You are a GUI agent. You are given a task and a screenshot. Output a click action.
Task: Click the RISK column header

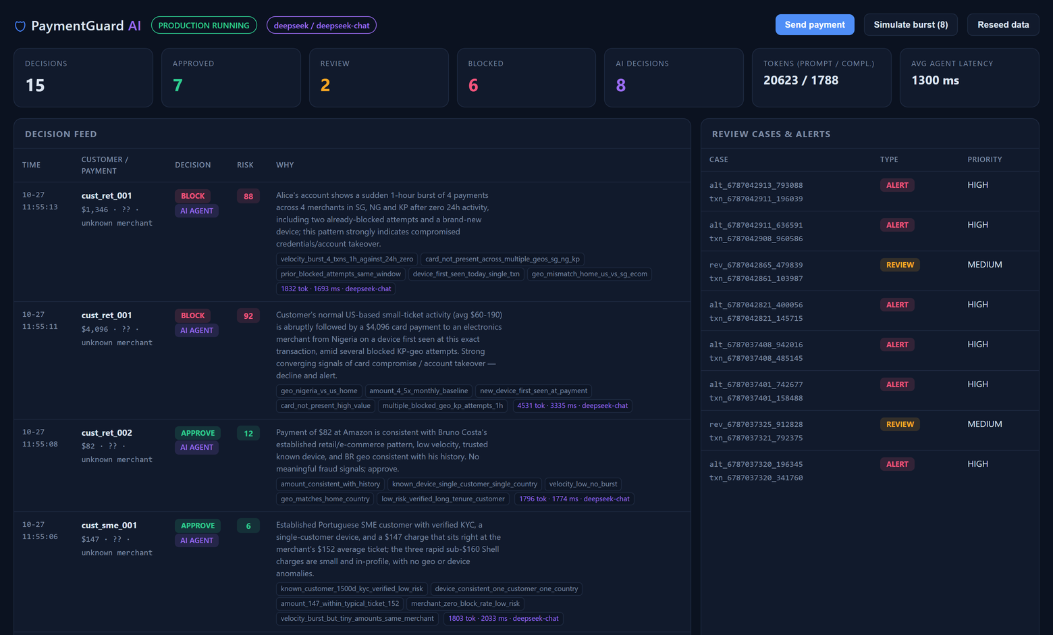[245, 165]
